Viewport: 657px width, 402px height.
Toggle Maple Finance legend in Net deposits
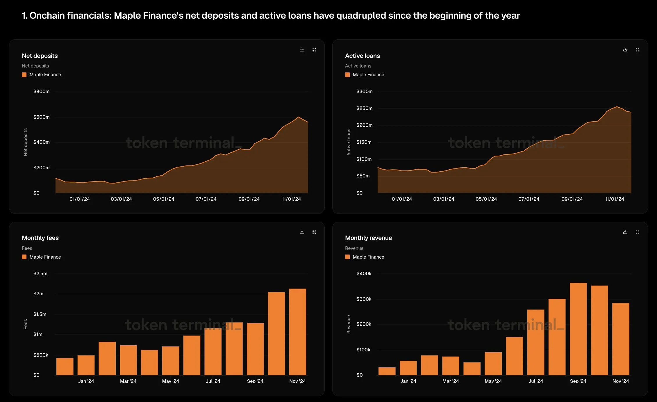(x=41, y=75)
